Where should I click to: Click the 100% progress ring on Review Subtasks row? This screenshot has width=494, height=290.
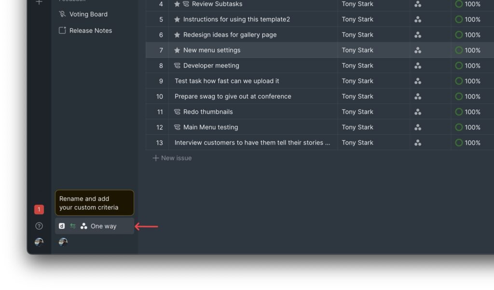(x=458, y=4)
